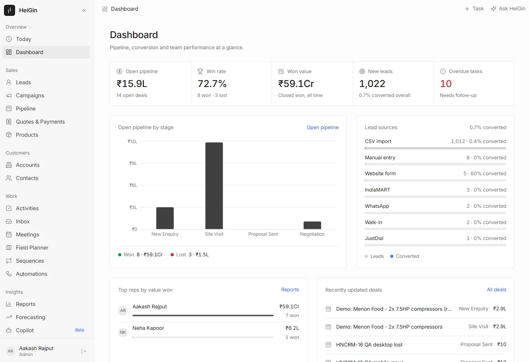529x362 pixels.
Task: Click the Task button in the header
Action: point(474,9)
